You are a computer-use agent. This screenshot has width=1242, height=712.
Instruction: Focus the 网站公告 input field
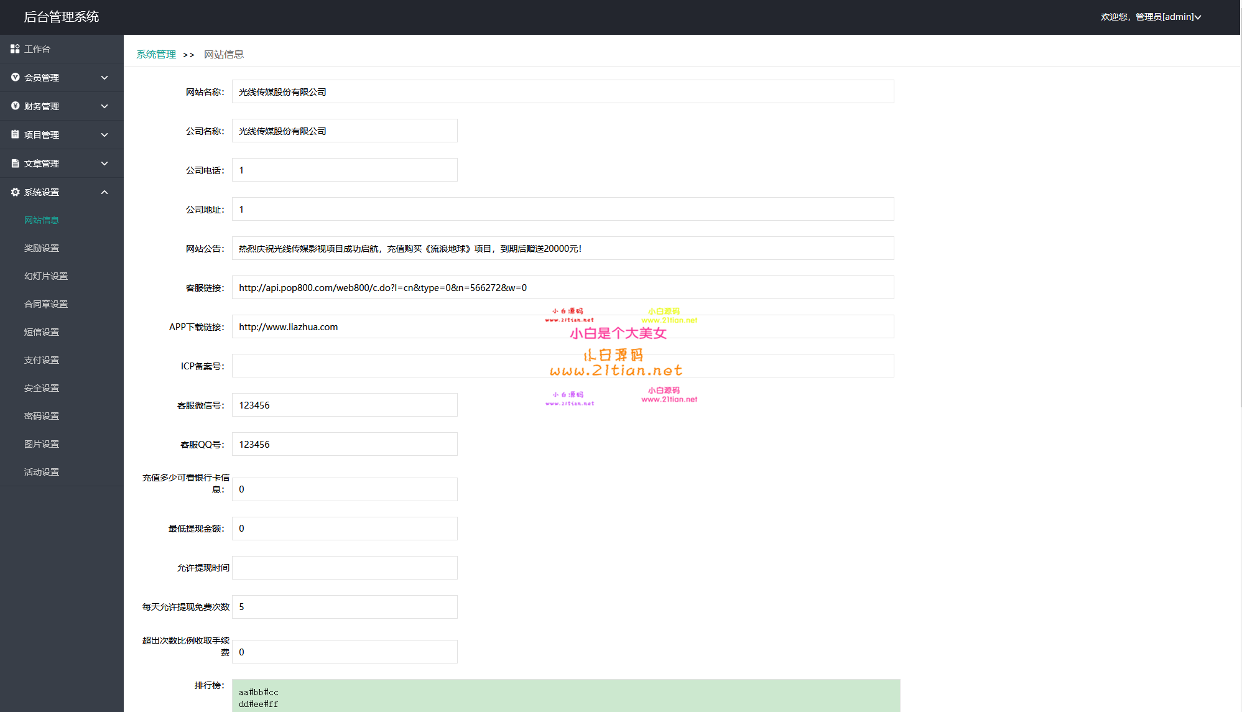pyautogui.click(x=563, y=248)
